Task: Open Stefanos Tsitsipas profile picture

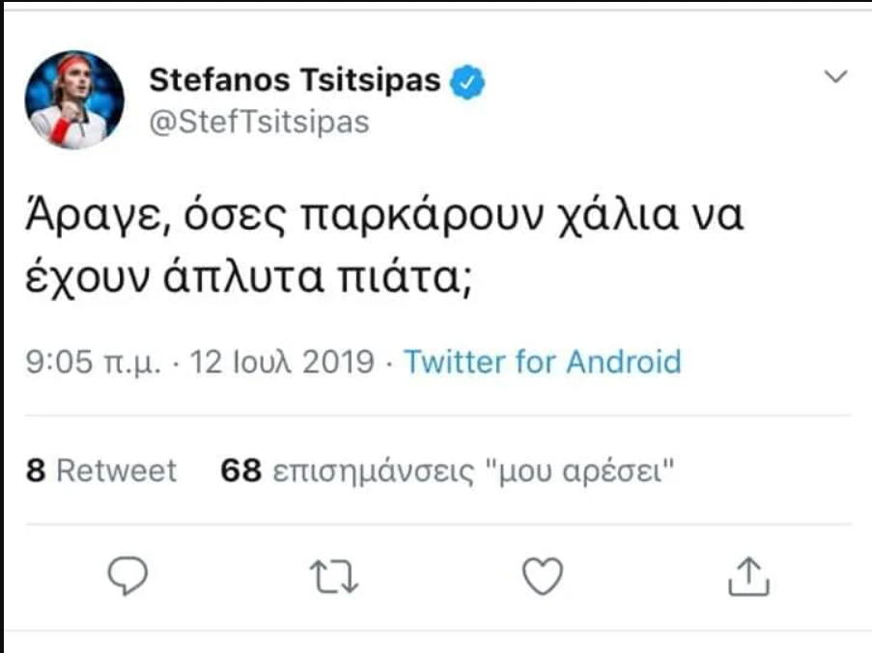Action: coord(74,99)
